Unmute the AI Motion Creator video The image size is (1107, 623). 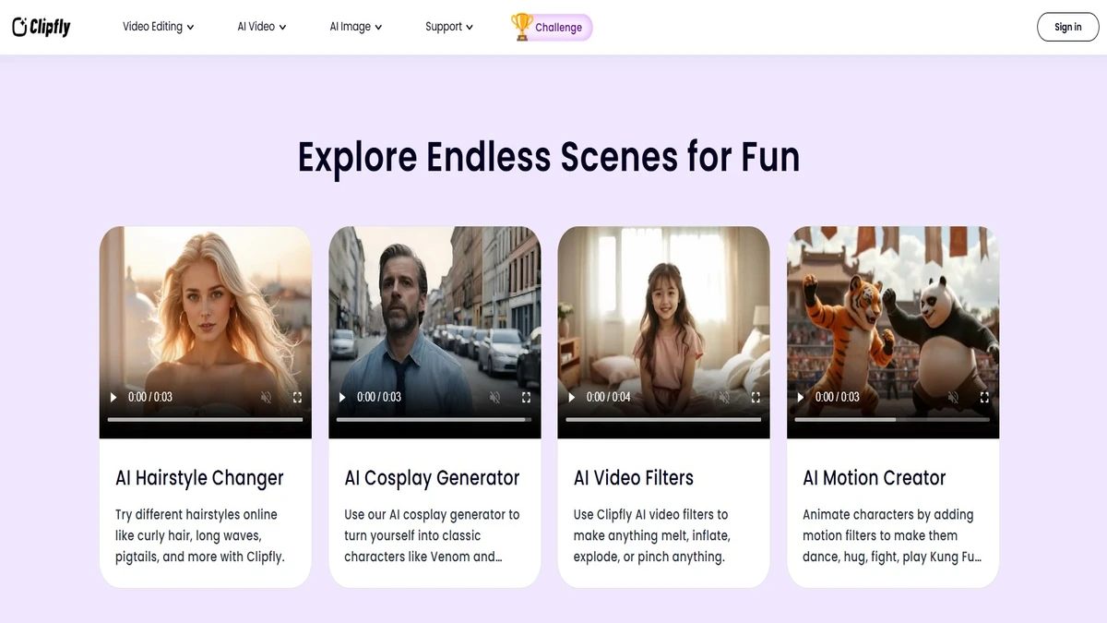tap(953, 397)
